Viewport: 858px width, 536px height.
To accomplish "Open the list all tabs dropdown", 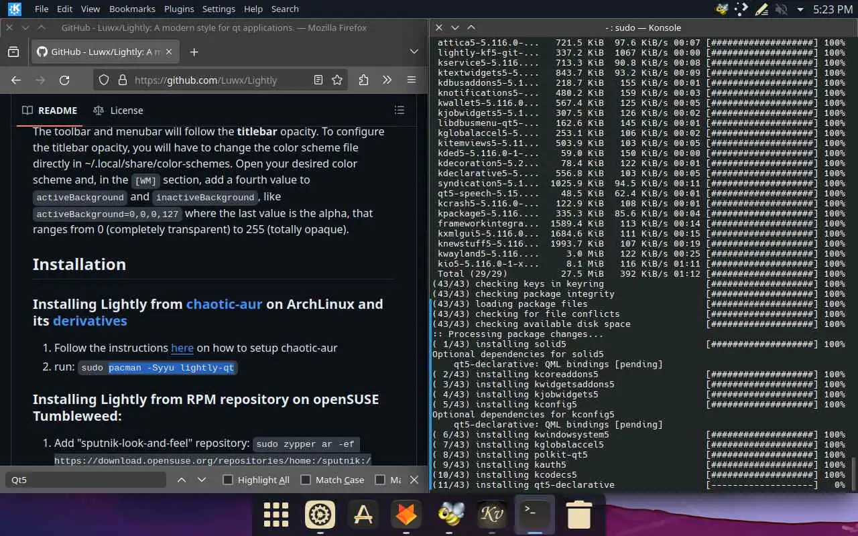I will pos(414,52).
